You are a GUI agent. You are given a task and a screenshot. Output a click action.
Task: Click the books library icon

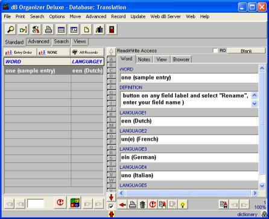(x=99, y=30)
